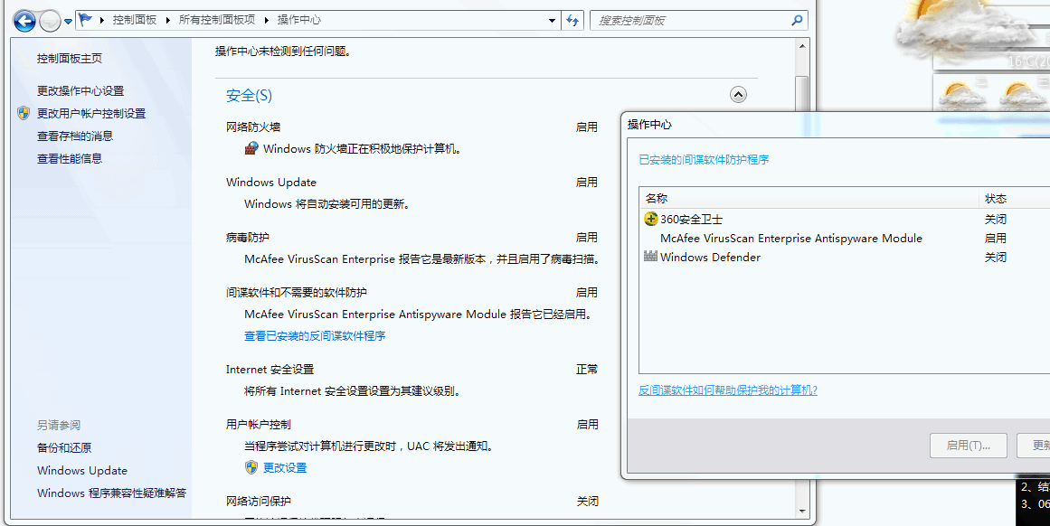The width and height of the screenshot is (1050, 526).
Task: Expand the address bar history dropdown
Action: pos(553,20)
